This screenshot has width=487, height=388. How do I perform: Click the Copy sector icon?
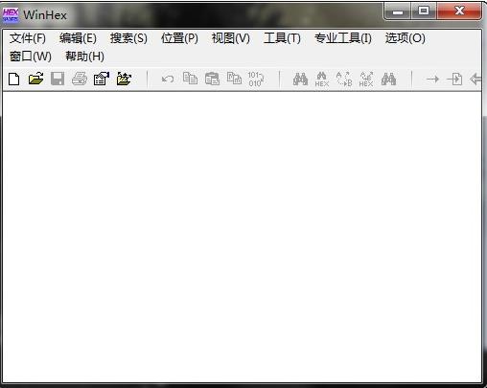(x=190, y=79)
